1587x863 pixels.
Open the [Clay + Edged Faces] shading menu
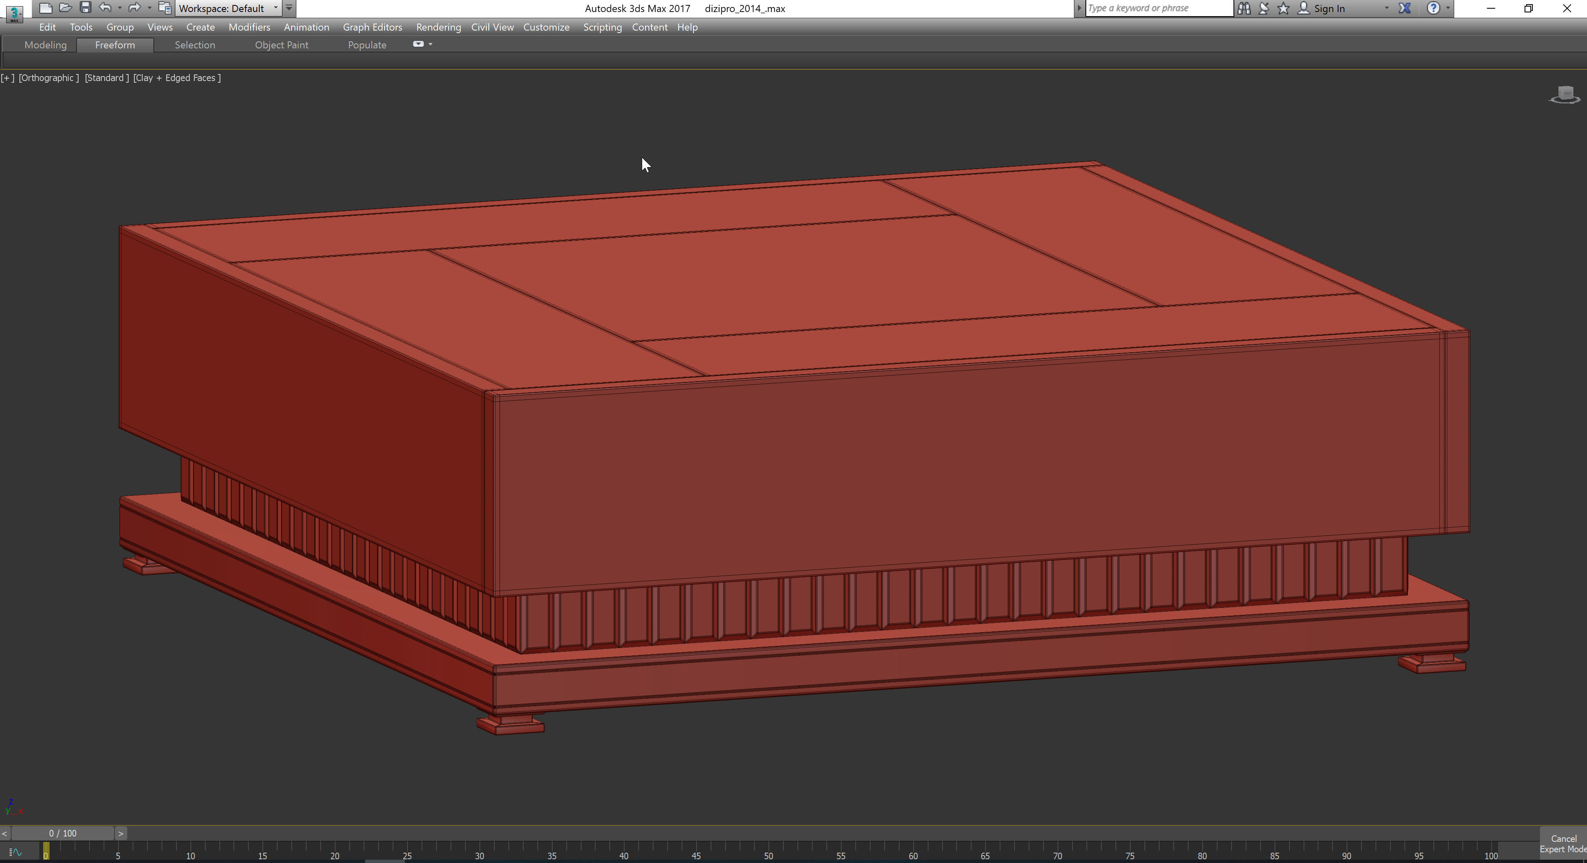(x=177, y=78)
